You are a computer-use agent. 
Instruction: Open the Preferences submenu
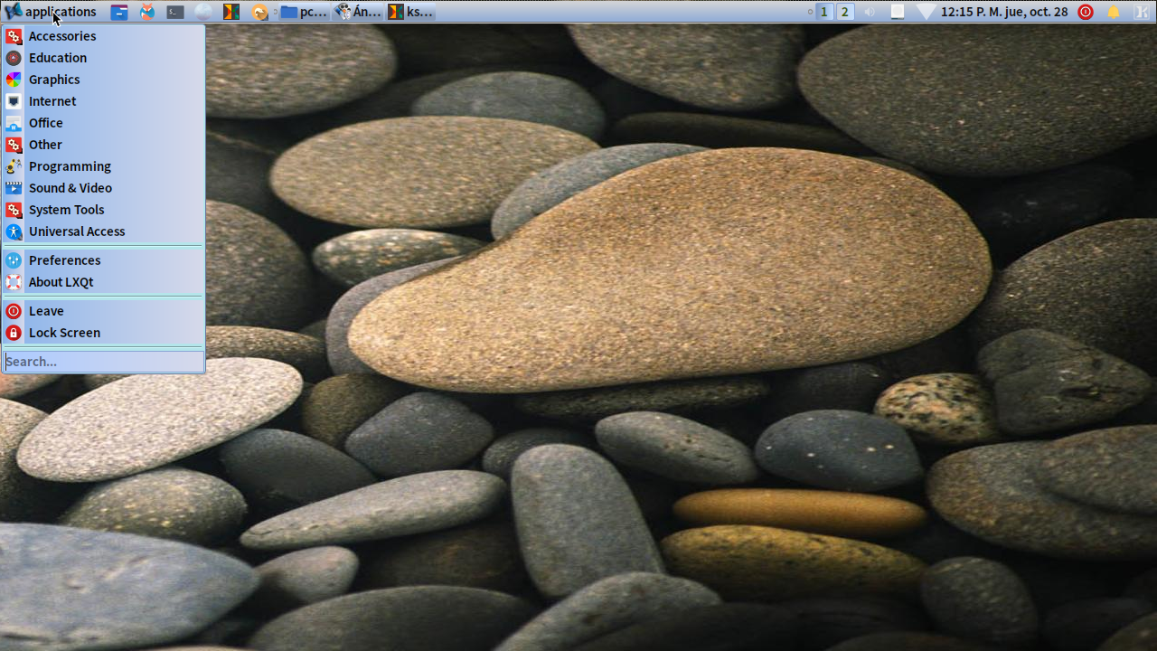[x=103, y=260]
